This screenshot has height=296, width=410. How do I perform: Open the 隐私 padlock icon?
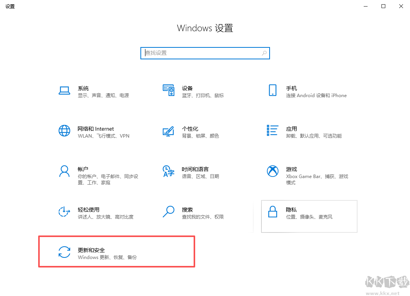click(x=272, y=212)
